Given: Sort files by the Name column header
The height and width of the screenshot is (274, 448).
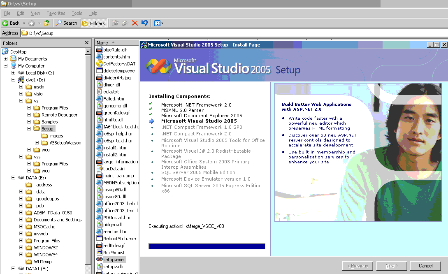Looking at the screenshot, I should 117,42.
